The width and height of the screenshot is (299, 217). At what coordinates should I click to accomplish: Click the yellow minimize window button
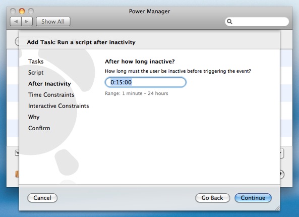pos(22,11)
